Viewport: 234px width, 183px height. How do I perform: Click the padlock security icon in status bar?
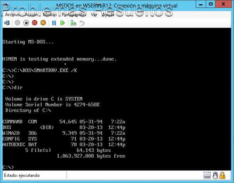pos(222,175)
